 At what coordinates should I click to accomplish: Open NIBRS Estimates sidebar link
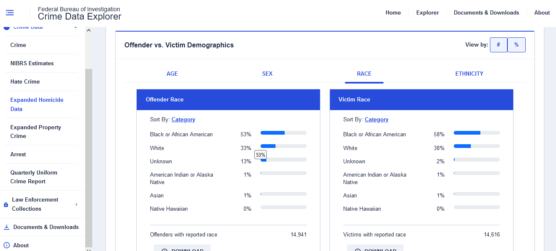(32, 64)
